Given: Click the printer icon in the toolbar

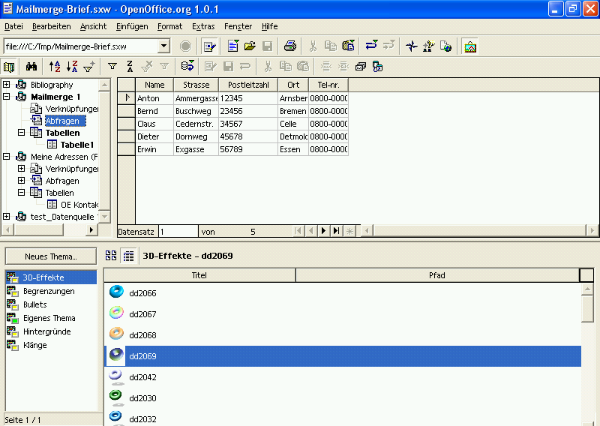Looking at the screenshot, I should coord(289,46).
